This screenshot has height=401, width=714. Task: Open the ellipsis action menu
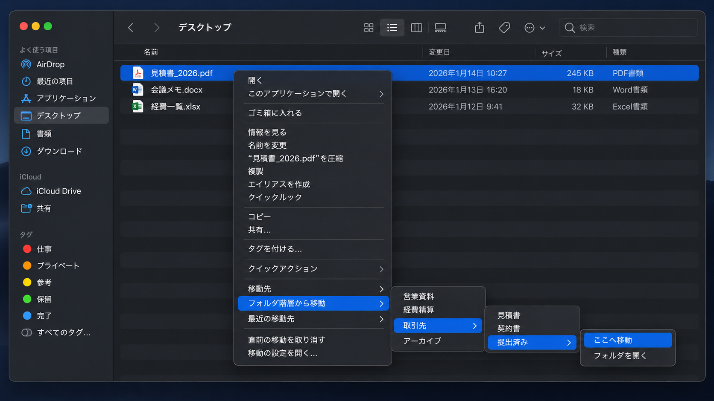click(x=535, y=28)
